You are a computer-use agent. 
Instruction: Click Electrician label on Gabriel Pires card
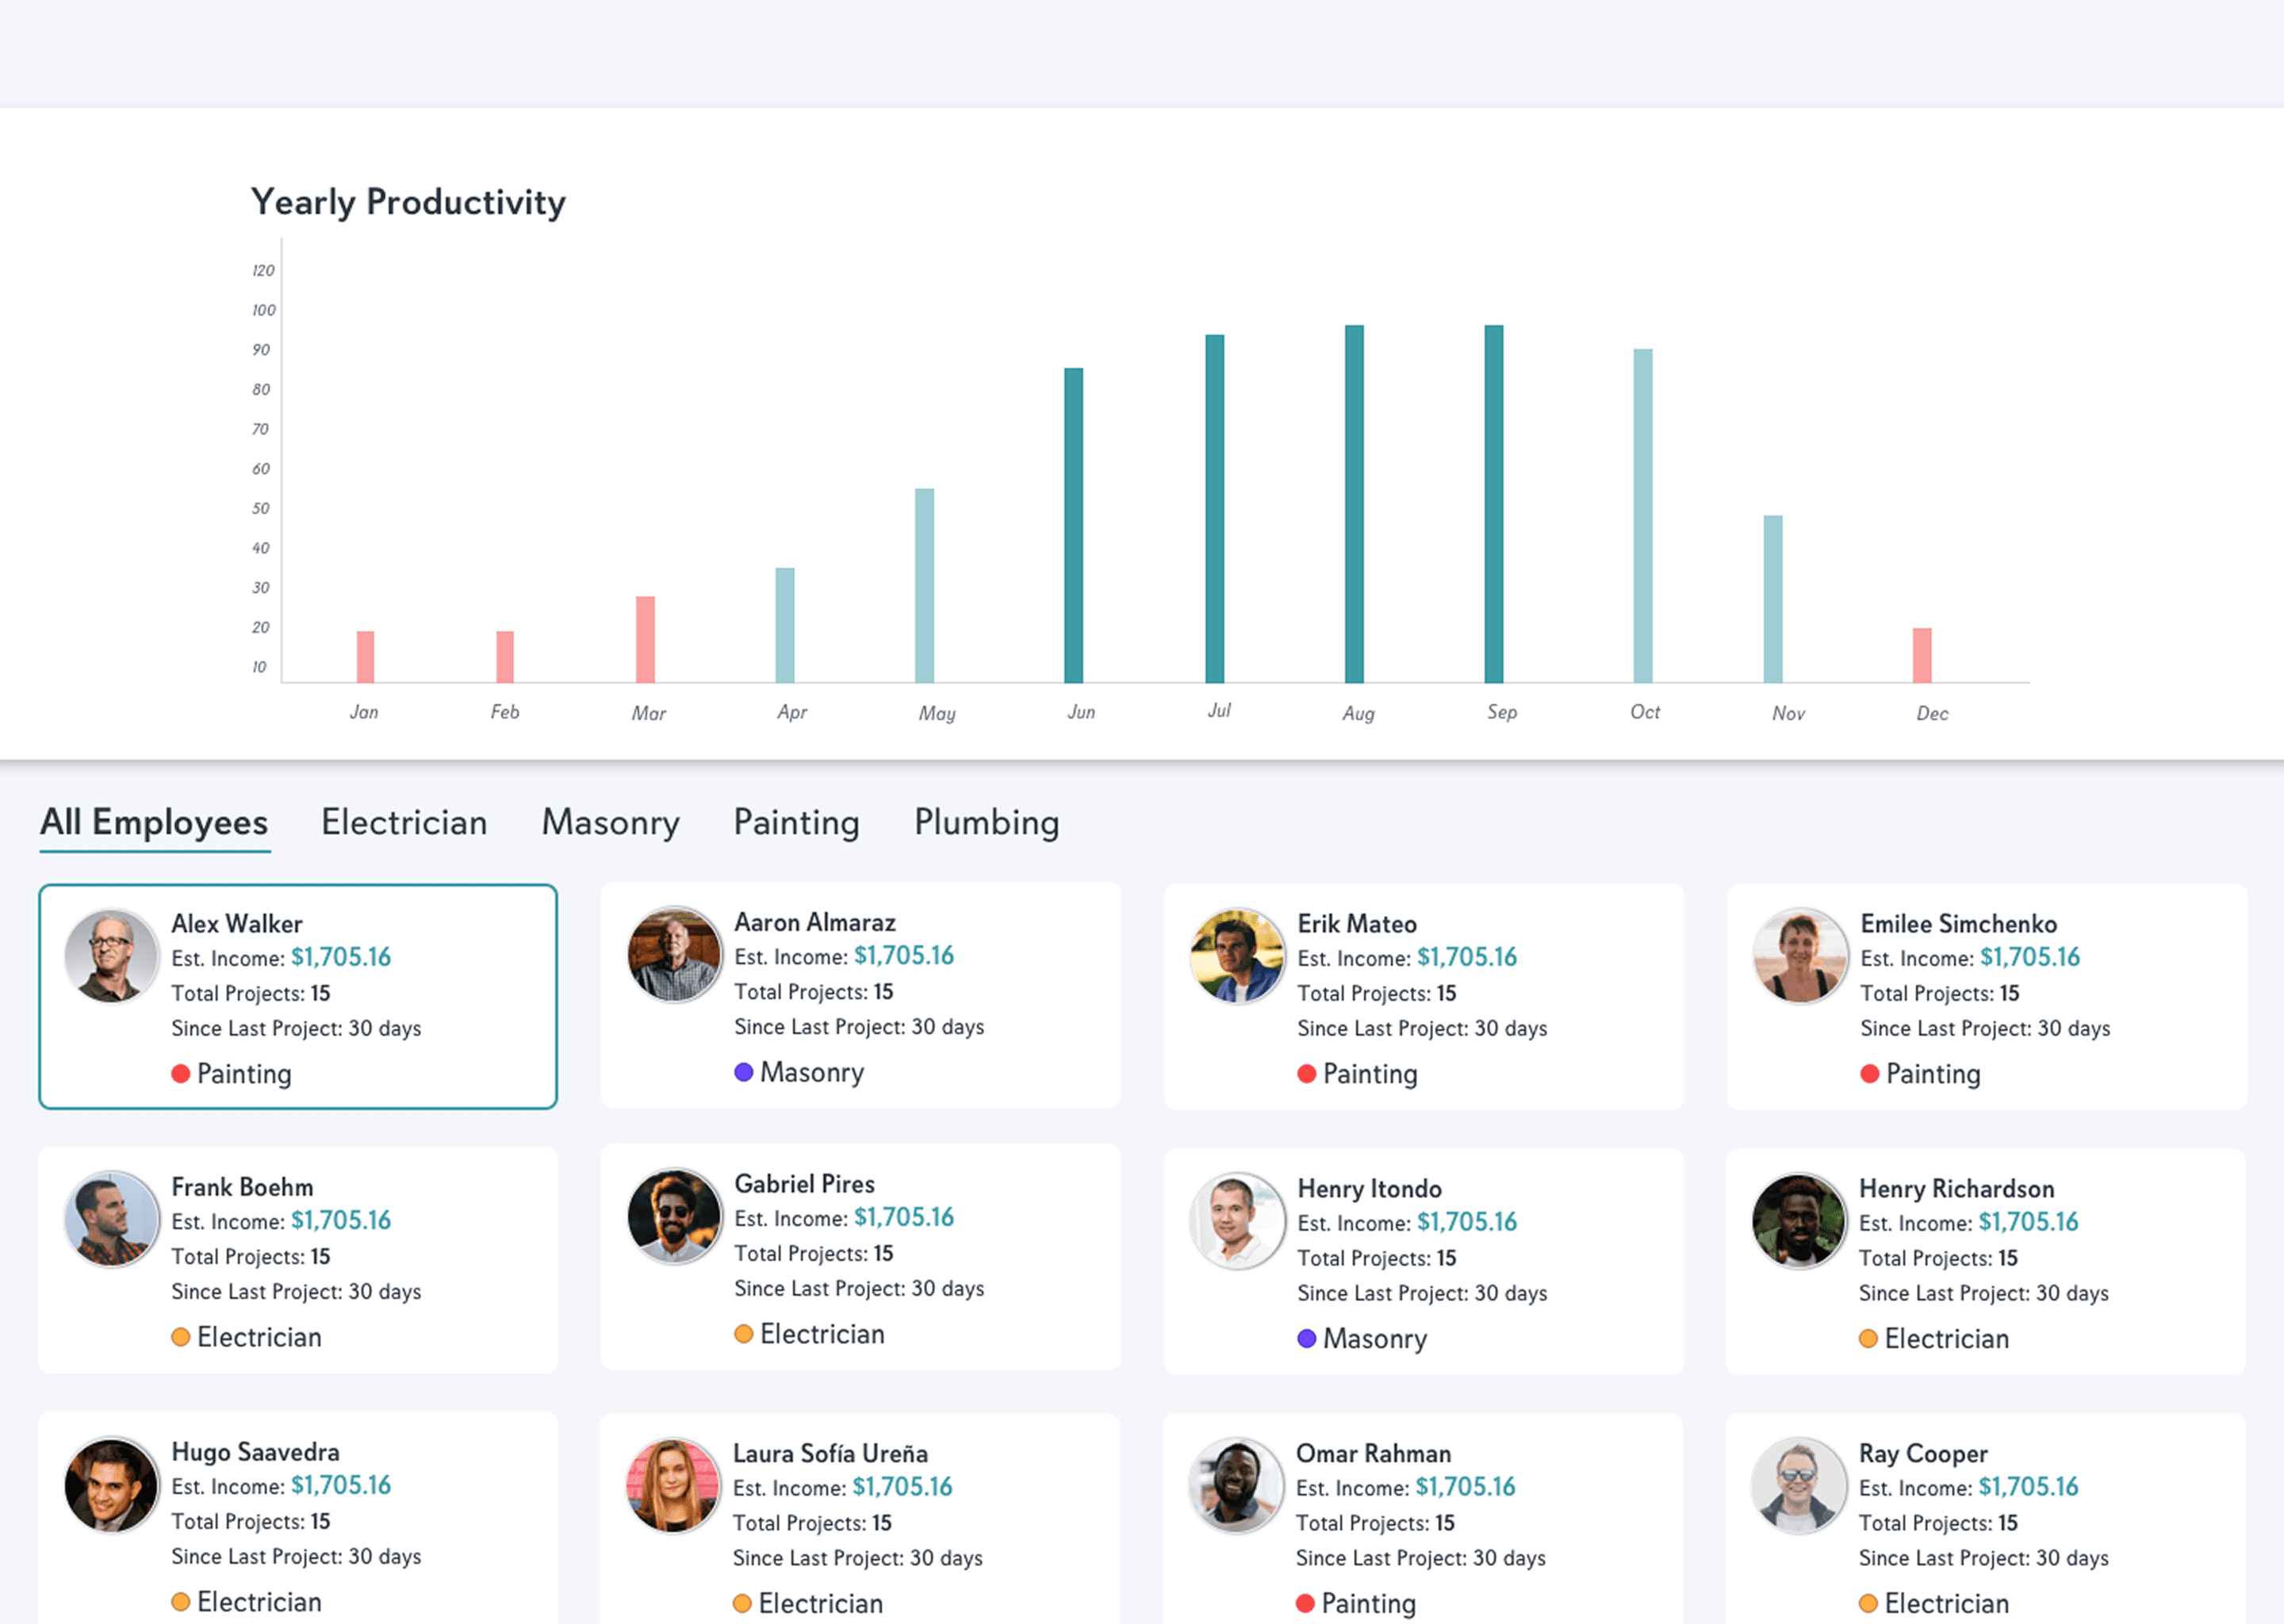822,1334
